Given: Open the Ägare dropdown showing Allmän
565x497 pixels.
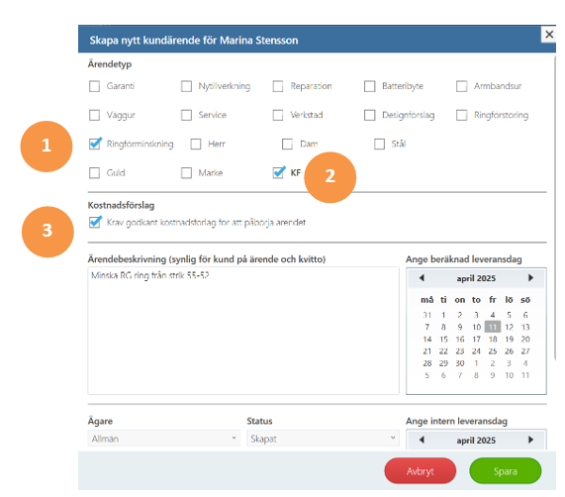Looking at the screenshot, I should tap(163, 439).
